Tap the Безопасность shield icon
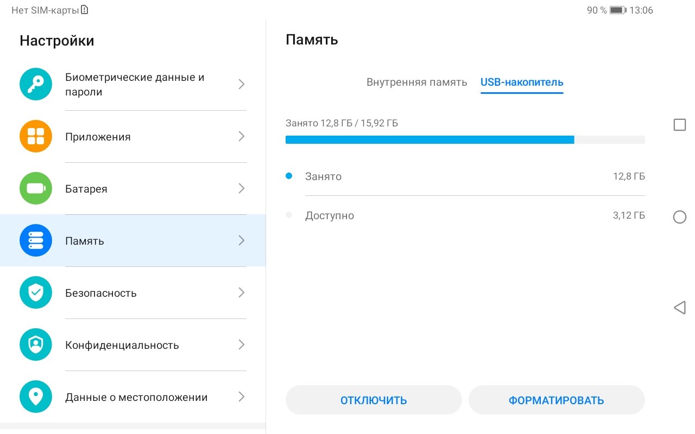 36,292
